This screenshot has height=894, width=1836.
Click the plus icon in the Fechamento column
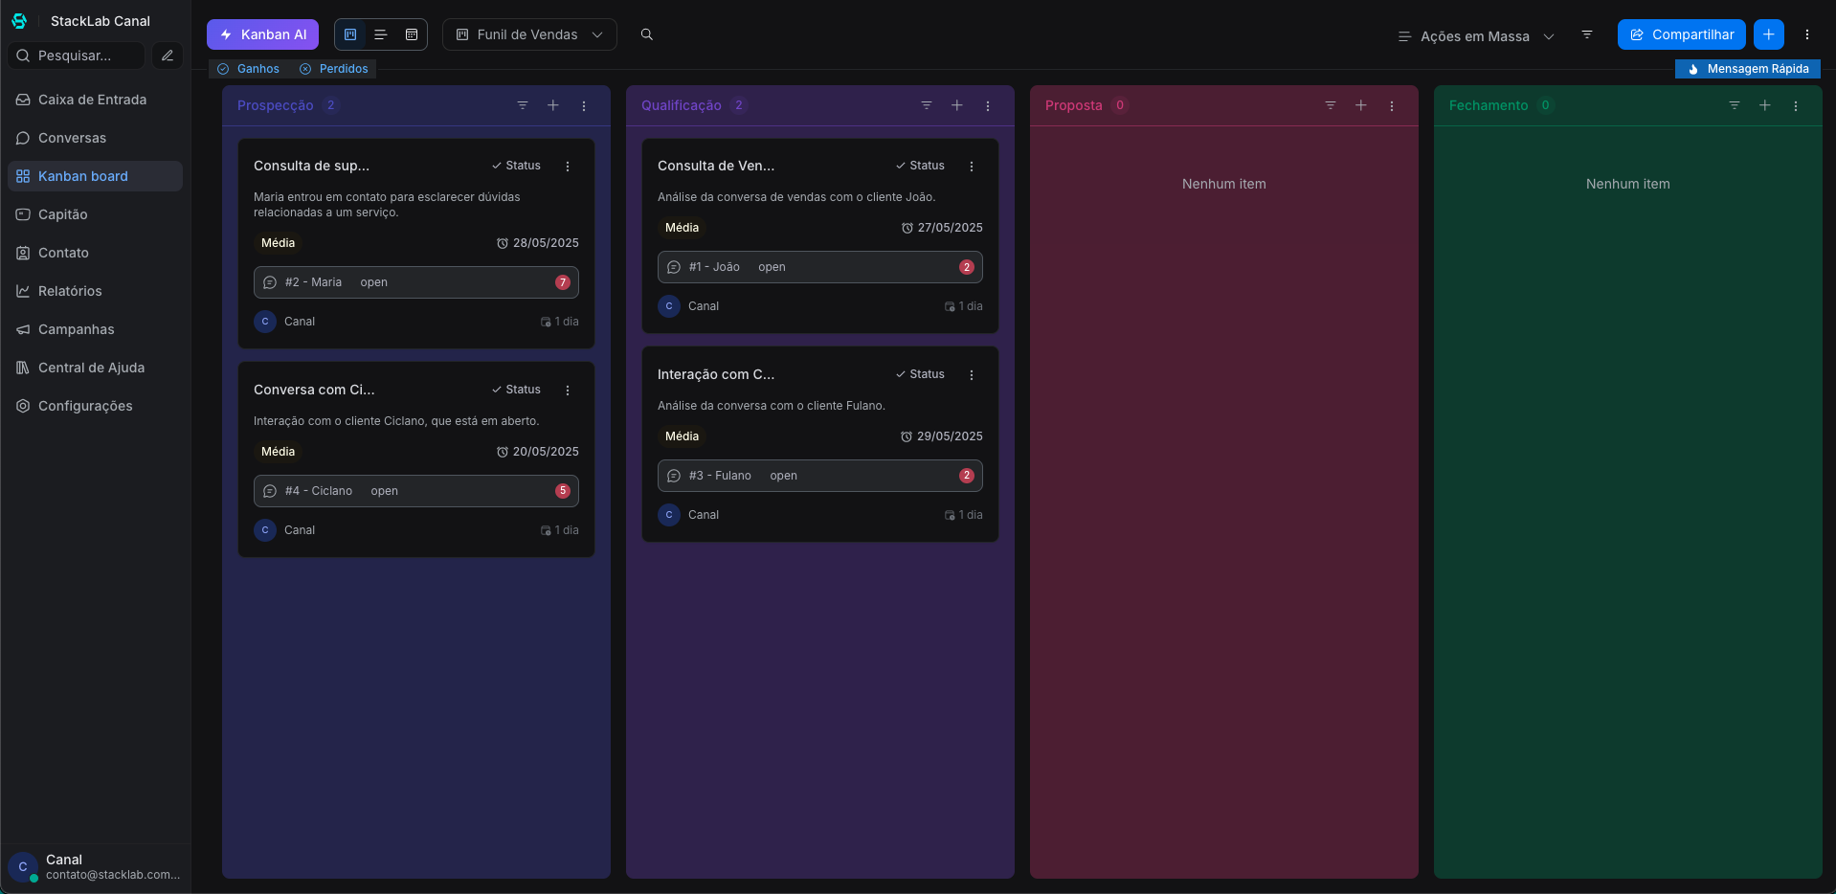1765,105
